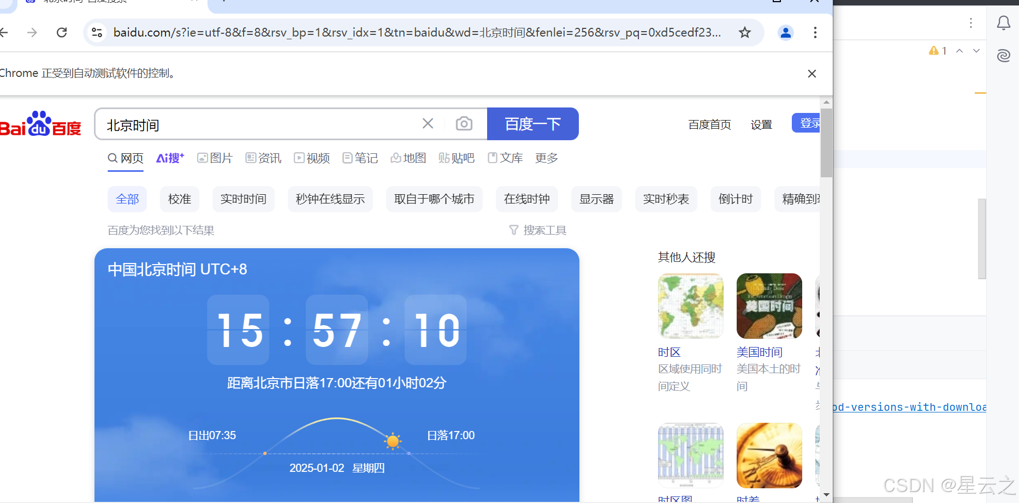Click the 日出07:35 label
1019x503 pixels.
[x=212, y=435]
